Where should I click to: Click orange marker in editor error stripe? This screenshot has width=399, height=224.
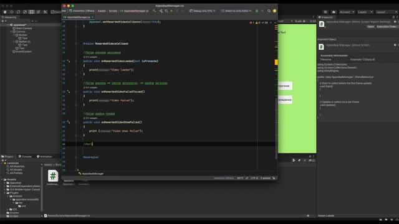[x=276, y=62]
